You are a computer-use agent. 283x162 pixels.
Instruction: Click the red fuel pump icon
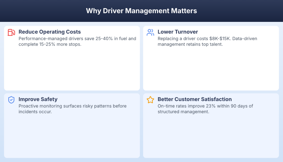(x=11, y=33)
